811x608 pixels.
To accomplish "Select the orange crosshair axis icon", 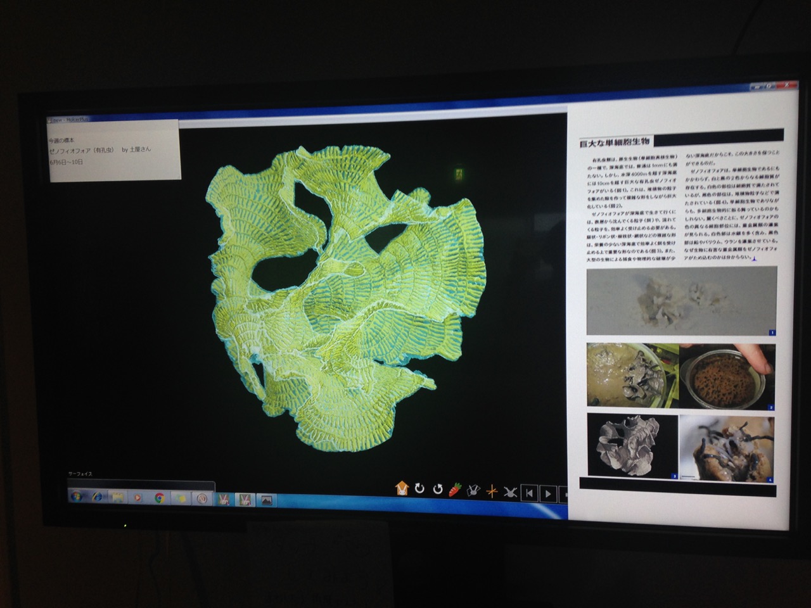I will 492,490.
